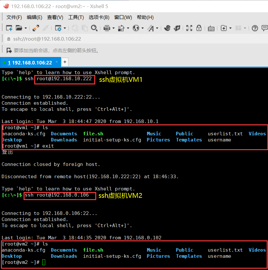Click the Reconnect plug icon

pyautogui.click(x=36, y=28)
